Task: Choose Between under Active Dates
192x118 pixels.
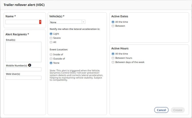Action: pyautogui.click(x=113, y=26)
